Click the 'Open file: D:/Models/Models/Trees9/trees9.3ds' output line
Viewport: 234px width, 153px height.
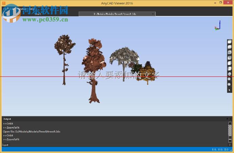(32, 132)
